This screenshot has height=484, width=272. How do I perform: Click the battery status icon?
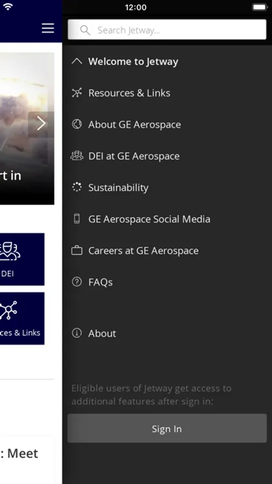(x=260, y=7)
